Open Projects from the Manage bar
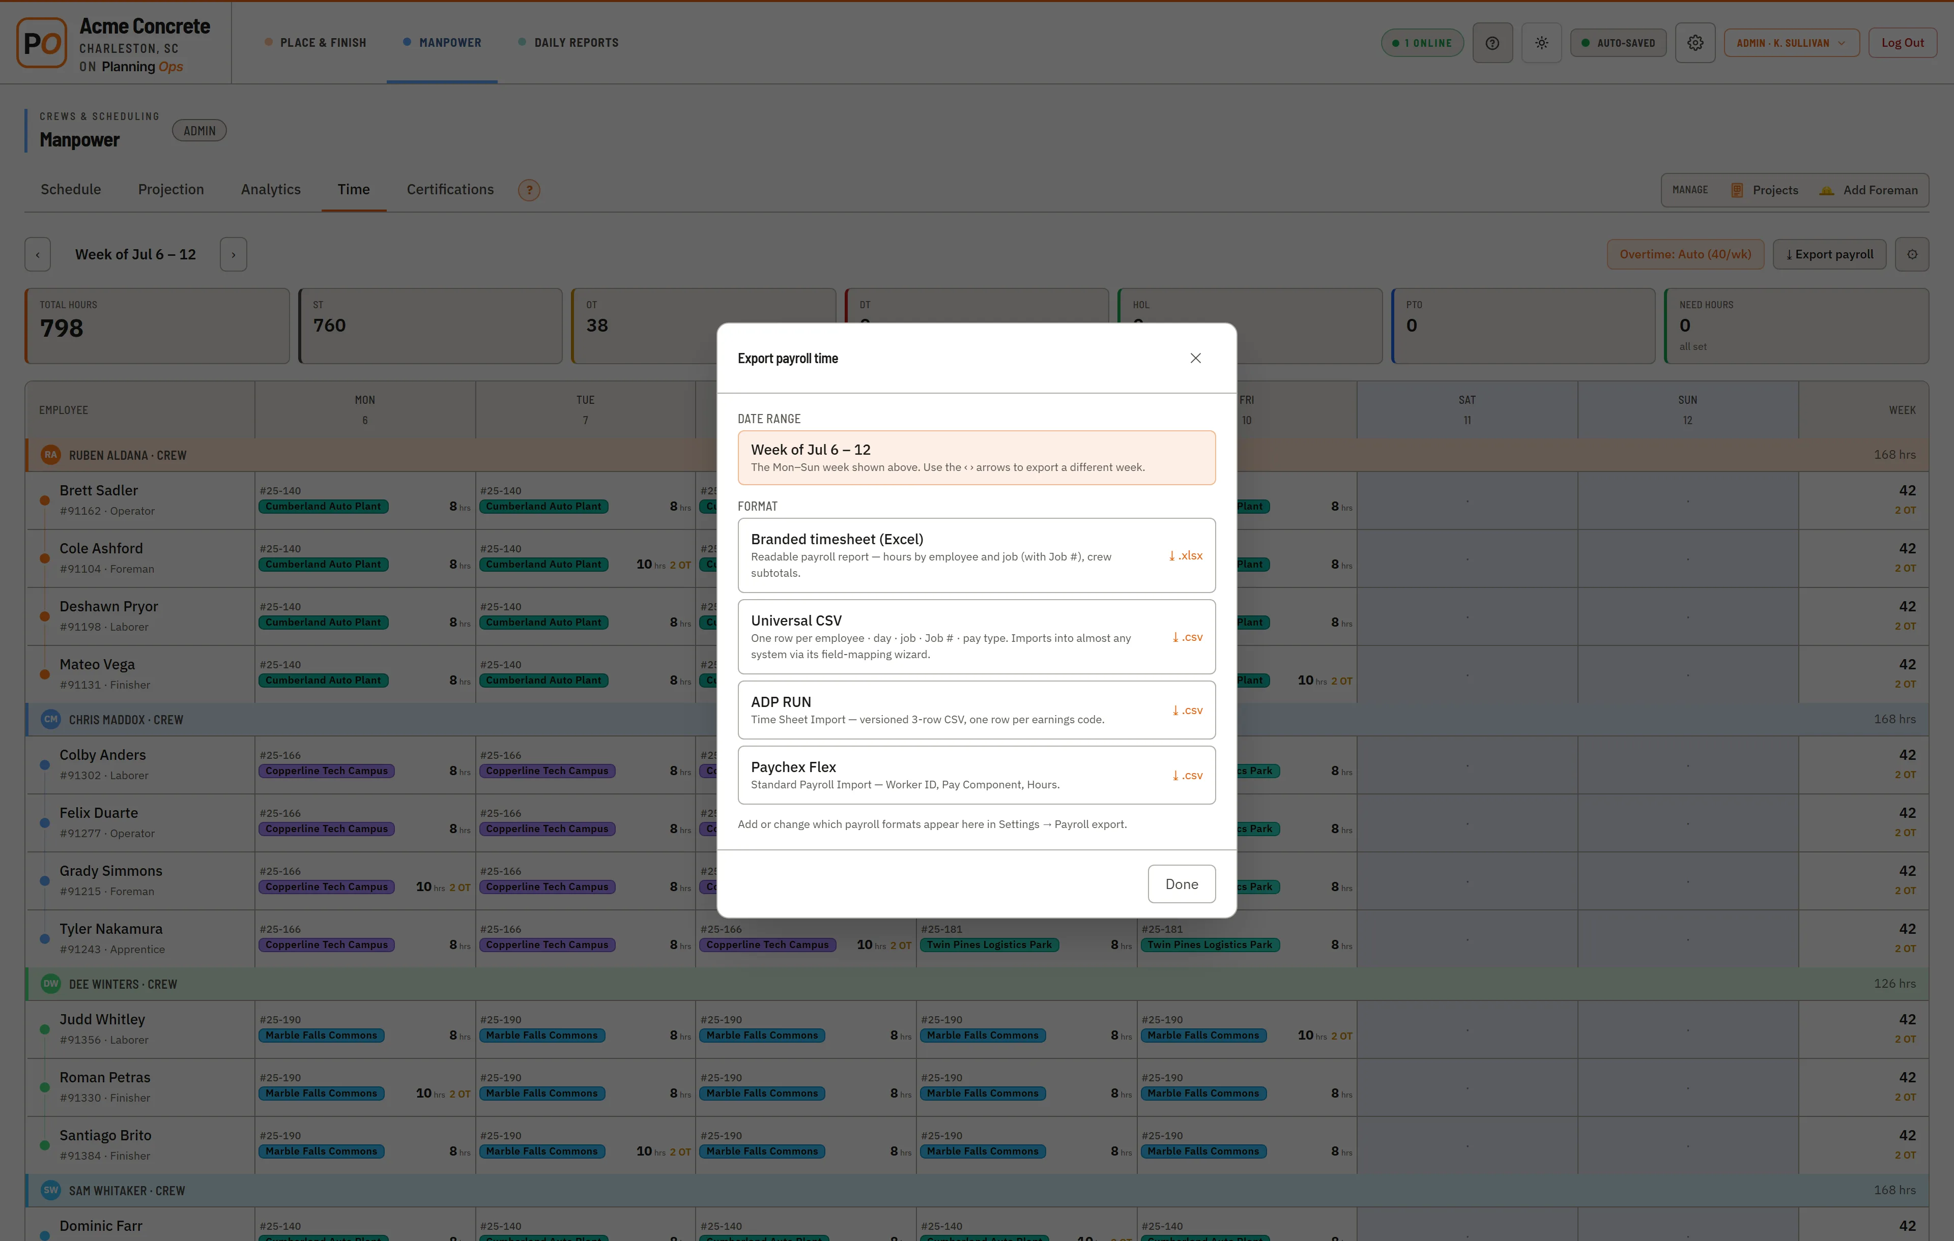 (1764, 190)
